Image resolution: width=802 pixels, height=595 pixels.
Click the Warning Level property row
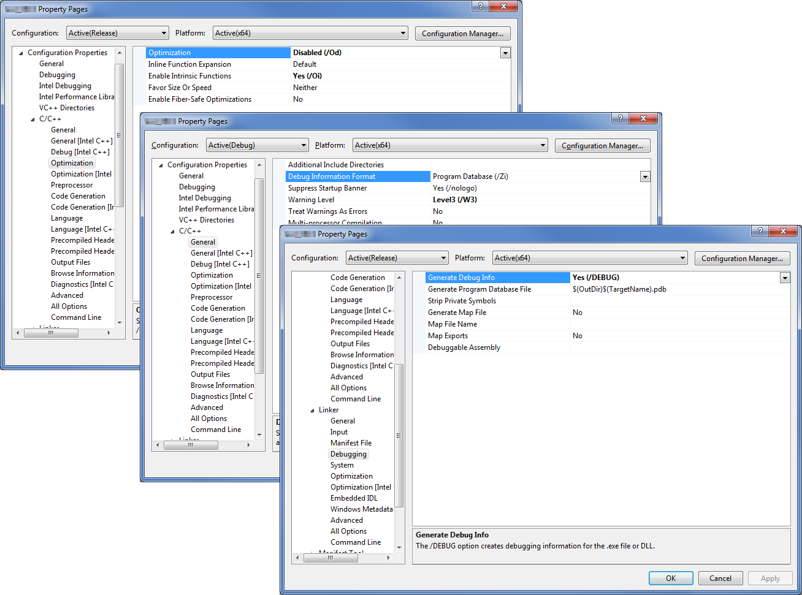[x=467, y=200]
